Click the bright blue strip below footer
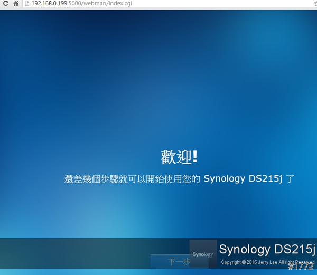Viewport: 317px width, 275px height. pos(79,272)
